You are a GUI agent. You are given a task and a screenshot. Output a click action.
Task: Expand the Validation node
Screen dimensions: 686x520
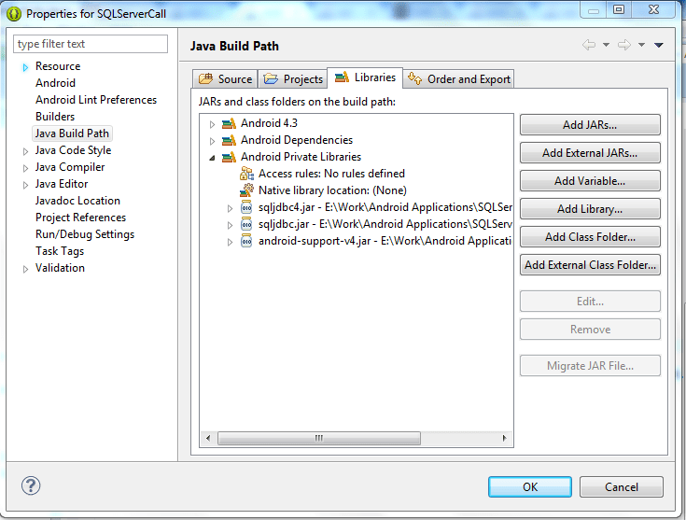(25, 269)
